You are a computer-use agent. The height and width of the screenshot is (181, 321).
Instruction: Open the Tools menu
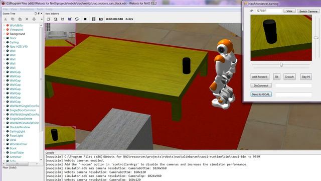(40, 9)
